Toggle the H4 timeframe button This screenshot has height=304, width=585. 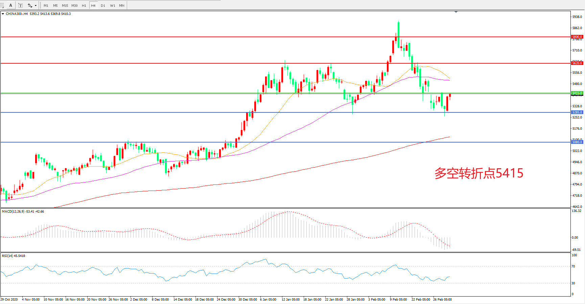click(93, 5)
